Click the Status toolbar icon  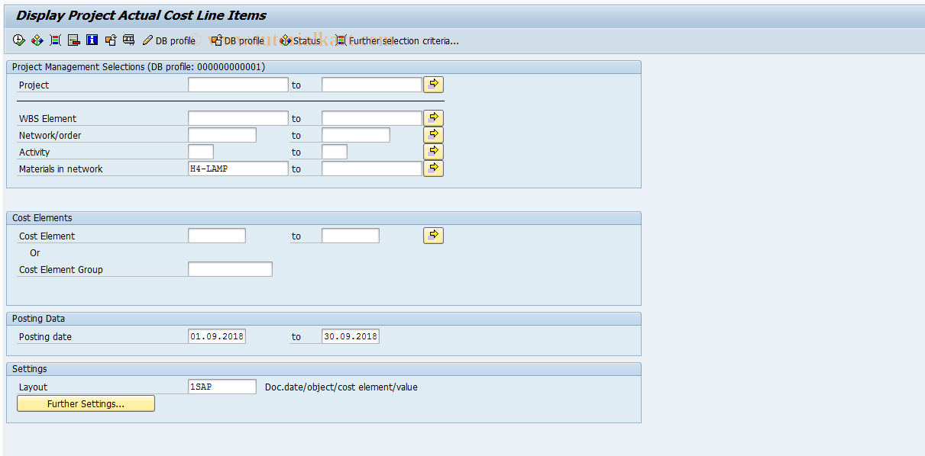298,40
